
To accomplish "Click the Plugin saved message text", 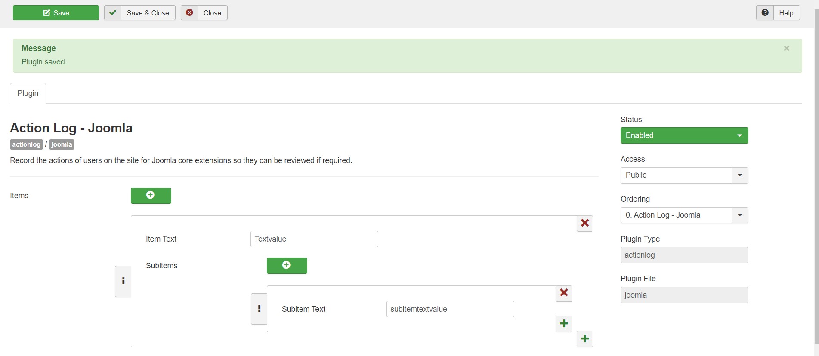I will (x=44, y=62).
